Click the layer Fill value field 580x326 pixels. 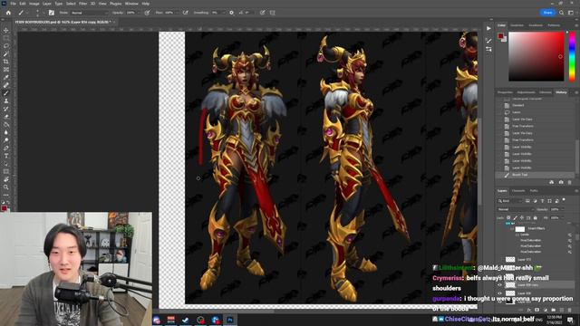[x=555, y=218]
